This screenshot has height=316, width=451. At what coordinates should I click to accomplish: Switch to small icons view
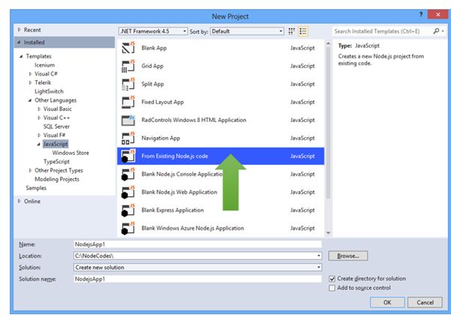[291, 31]
